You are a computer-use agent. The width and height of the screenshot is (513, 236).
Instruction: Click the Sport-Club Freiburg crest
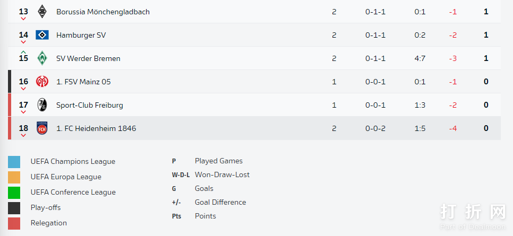pyautogui.click(x=42, y=105)
